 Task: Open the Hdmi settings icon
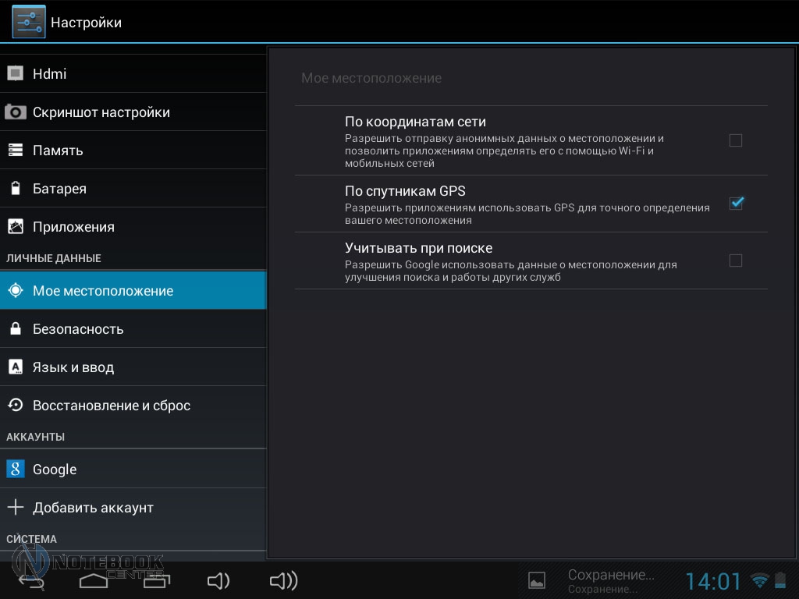coord(16,74)
